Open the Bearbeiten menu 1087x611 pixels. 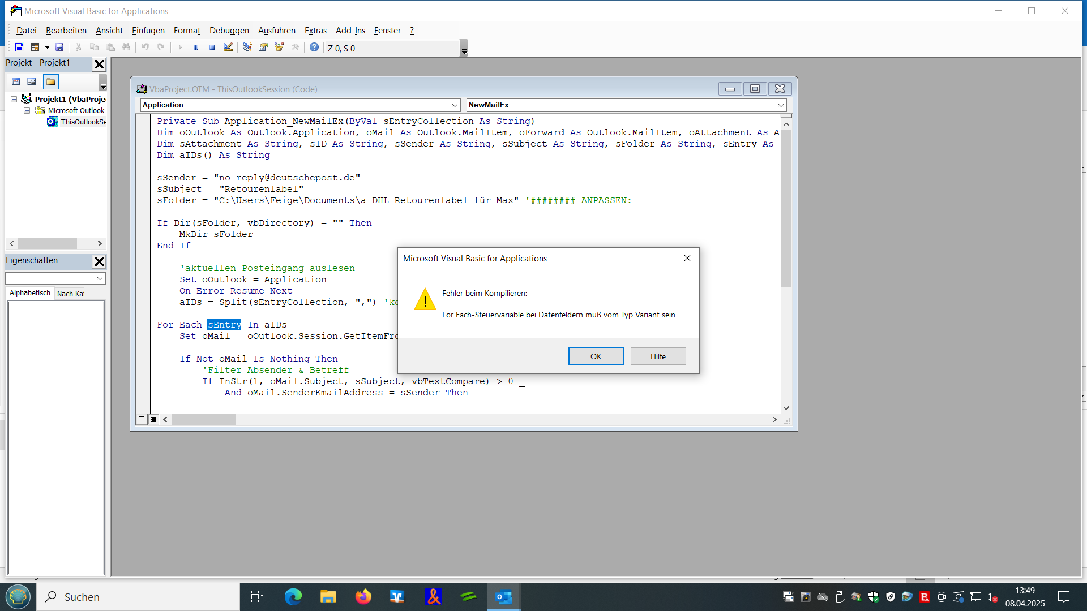[66, 31]
